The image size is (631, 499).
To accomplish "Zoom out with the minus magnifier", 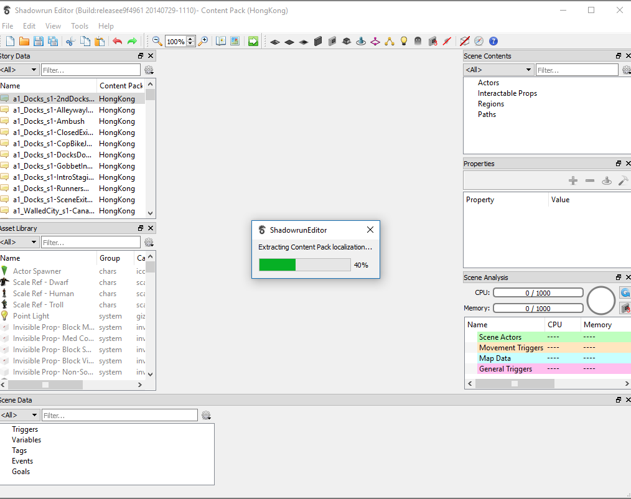I will [157, 41].
